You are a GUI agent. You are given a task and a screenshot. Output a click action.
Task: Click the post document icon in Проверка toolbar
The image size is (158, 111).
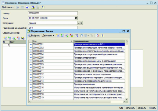(x=33, y=7)
